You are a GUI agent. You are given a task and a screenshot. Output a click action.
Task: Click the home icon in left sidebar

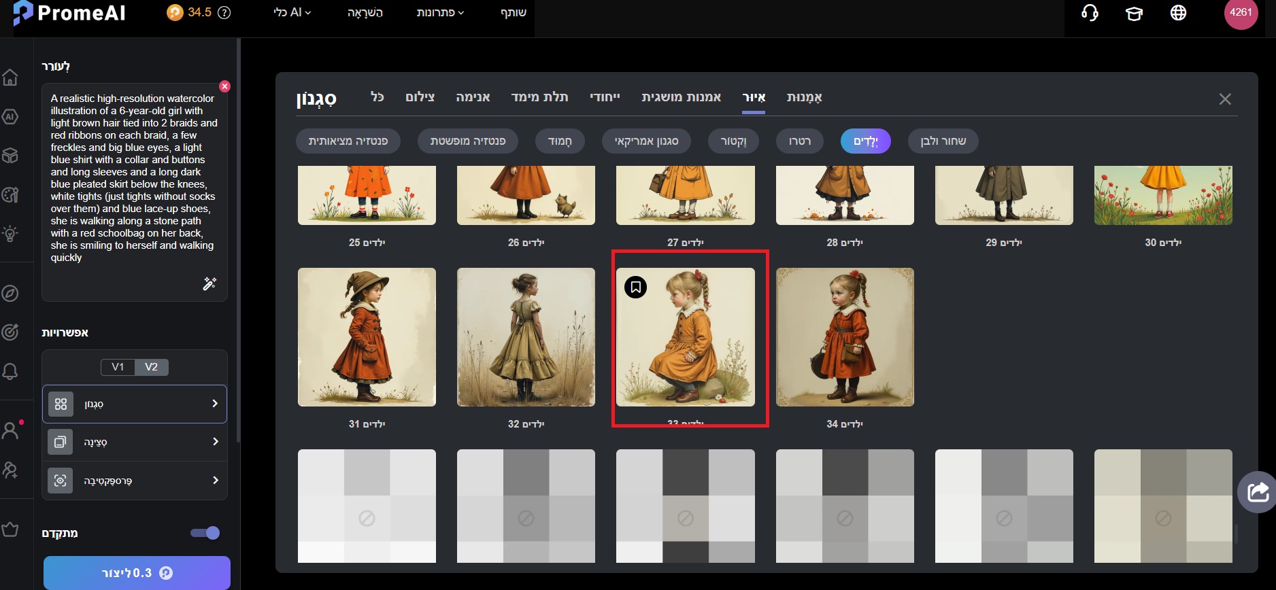click(x=10, y=77)
